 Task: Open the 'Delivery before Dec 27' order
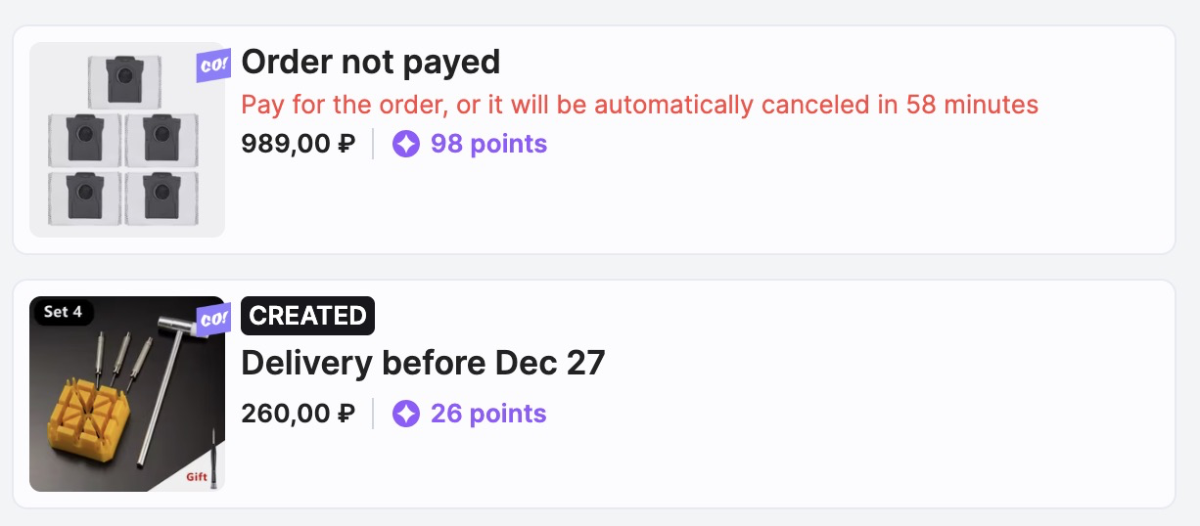[x=423, y=364]
